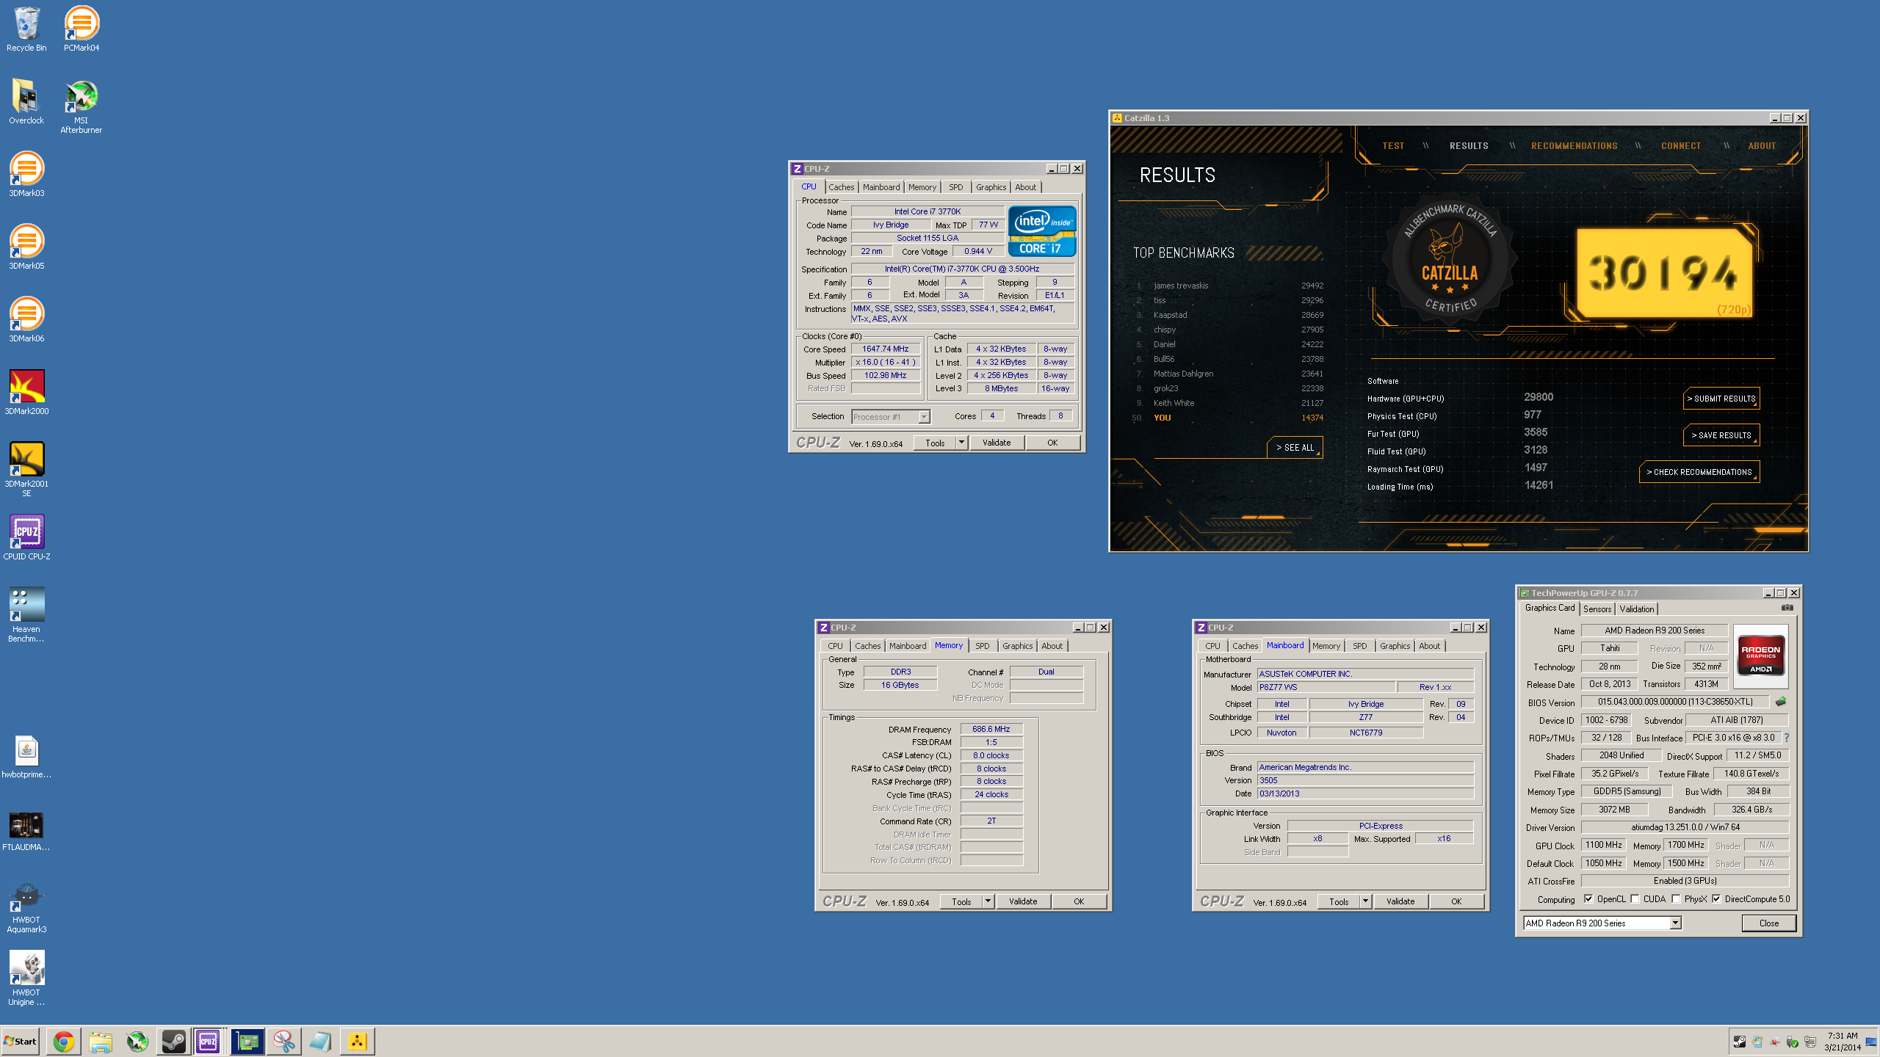This screenshot has width=1880, height=1057.
Task: Open Chrome from the taskbar
Action: tap(64, 1041)
